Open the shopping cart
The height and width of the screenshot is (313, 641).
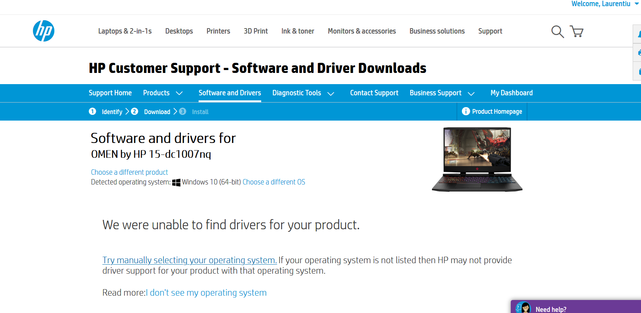pos(577,31)
